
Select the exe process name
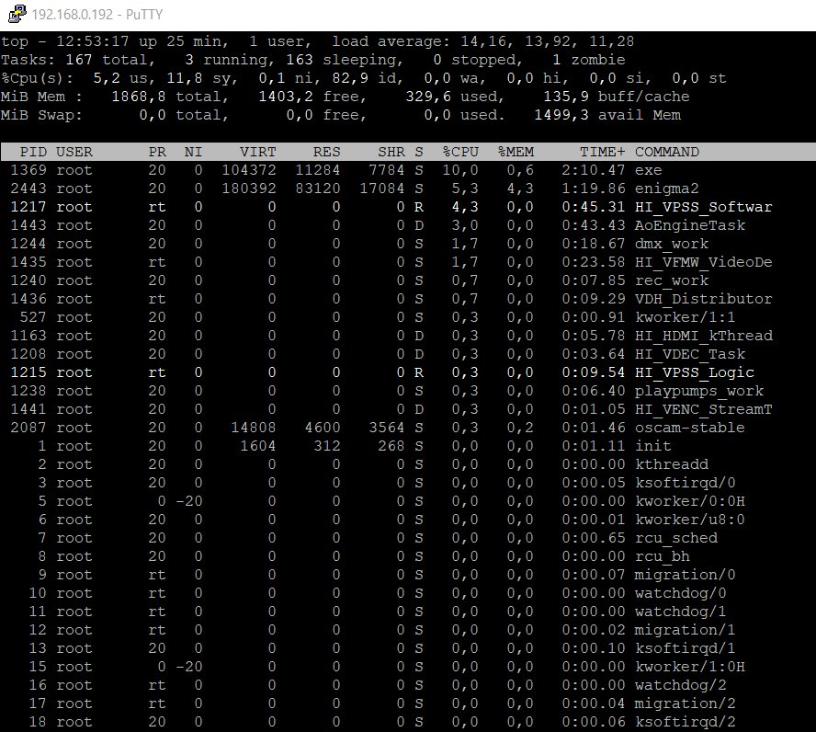(648, 170)
